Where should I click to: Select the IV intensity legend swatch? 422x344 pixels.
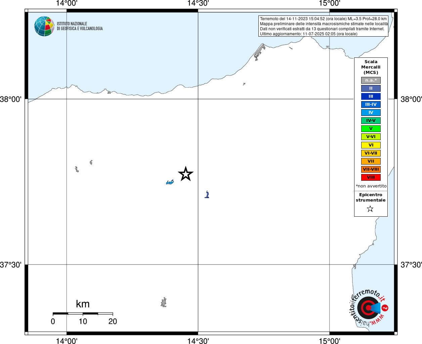(371, 113)
